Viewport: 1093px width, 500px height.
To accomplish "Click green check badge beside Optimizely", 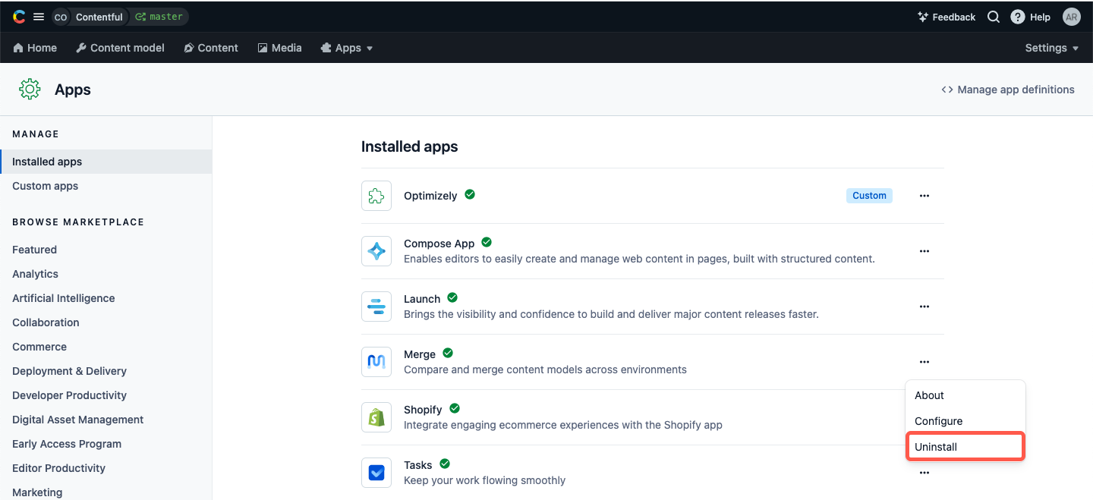I will (470, 194).
